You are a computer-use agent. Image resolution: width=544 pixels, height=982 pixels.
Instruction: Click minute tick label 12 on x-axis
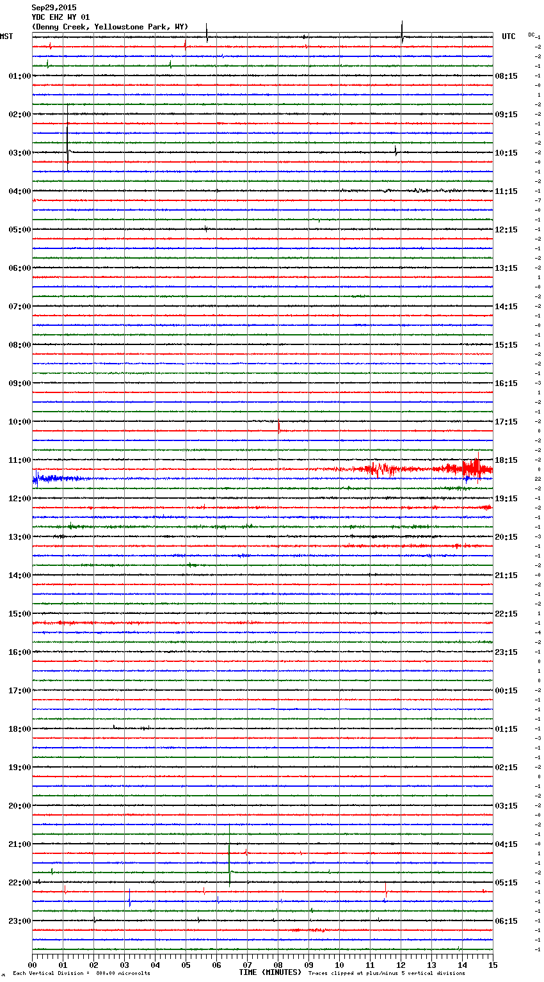pos(401,965)
